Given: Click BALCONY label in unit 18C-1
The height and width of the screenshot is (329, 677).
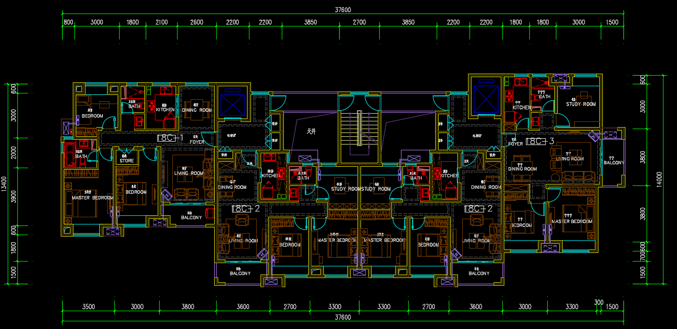Looking at the screenshot, I should point(192,218).
